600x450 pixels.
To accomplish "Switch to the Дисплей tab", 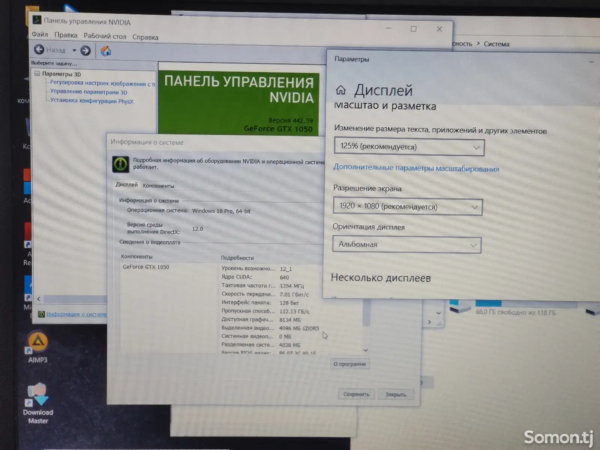I will click(x=126, y=184).
